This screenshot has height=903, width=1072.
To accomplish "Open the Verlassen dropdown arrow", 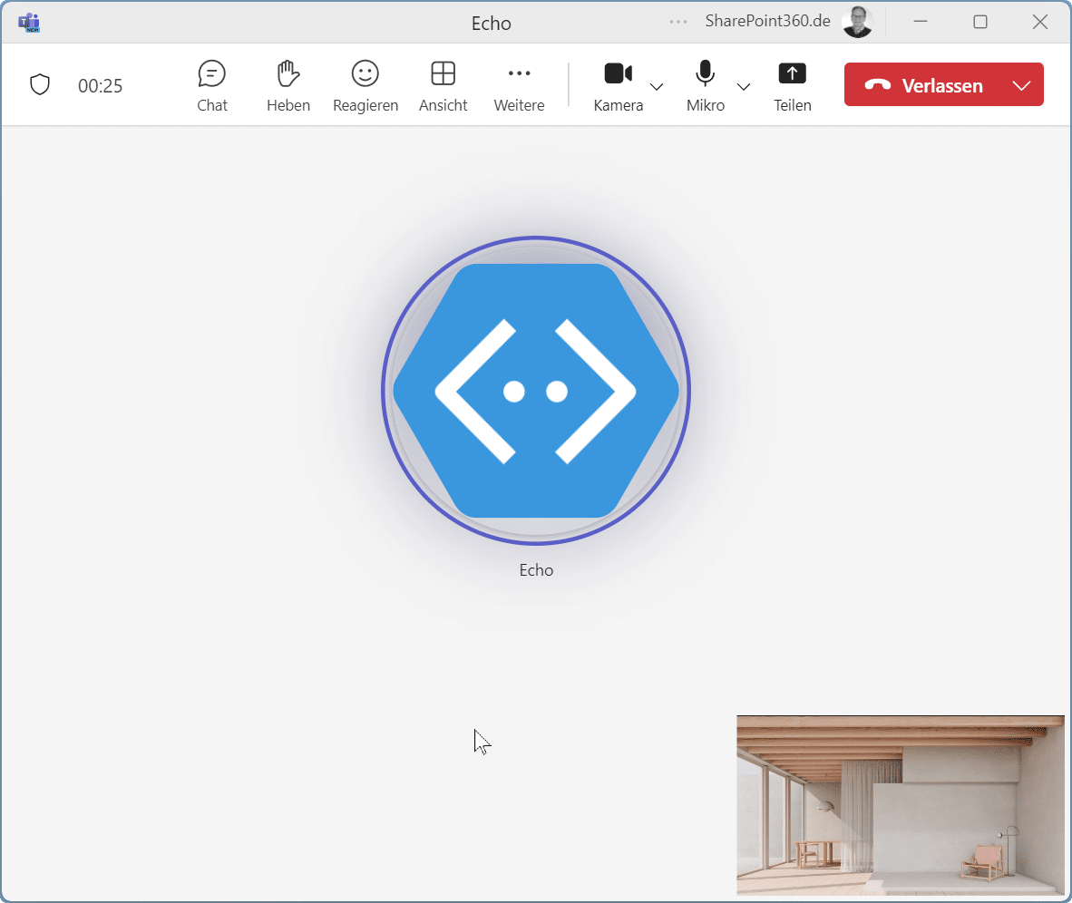I will [x=1021, y=85].
